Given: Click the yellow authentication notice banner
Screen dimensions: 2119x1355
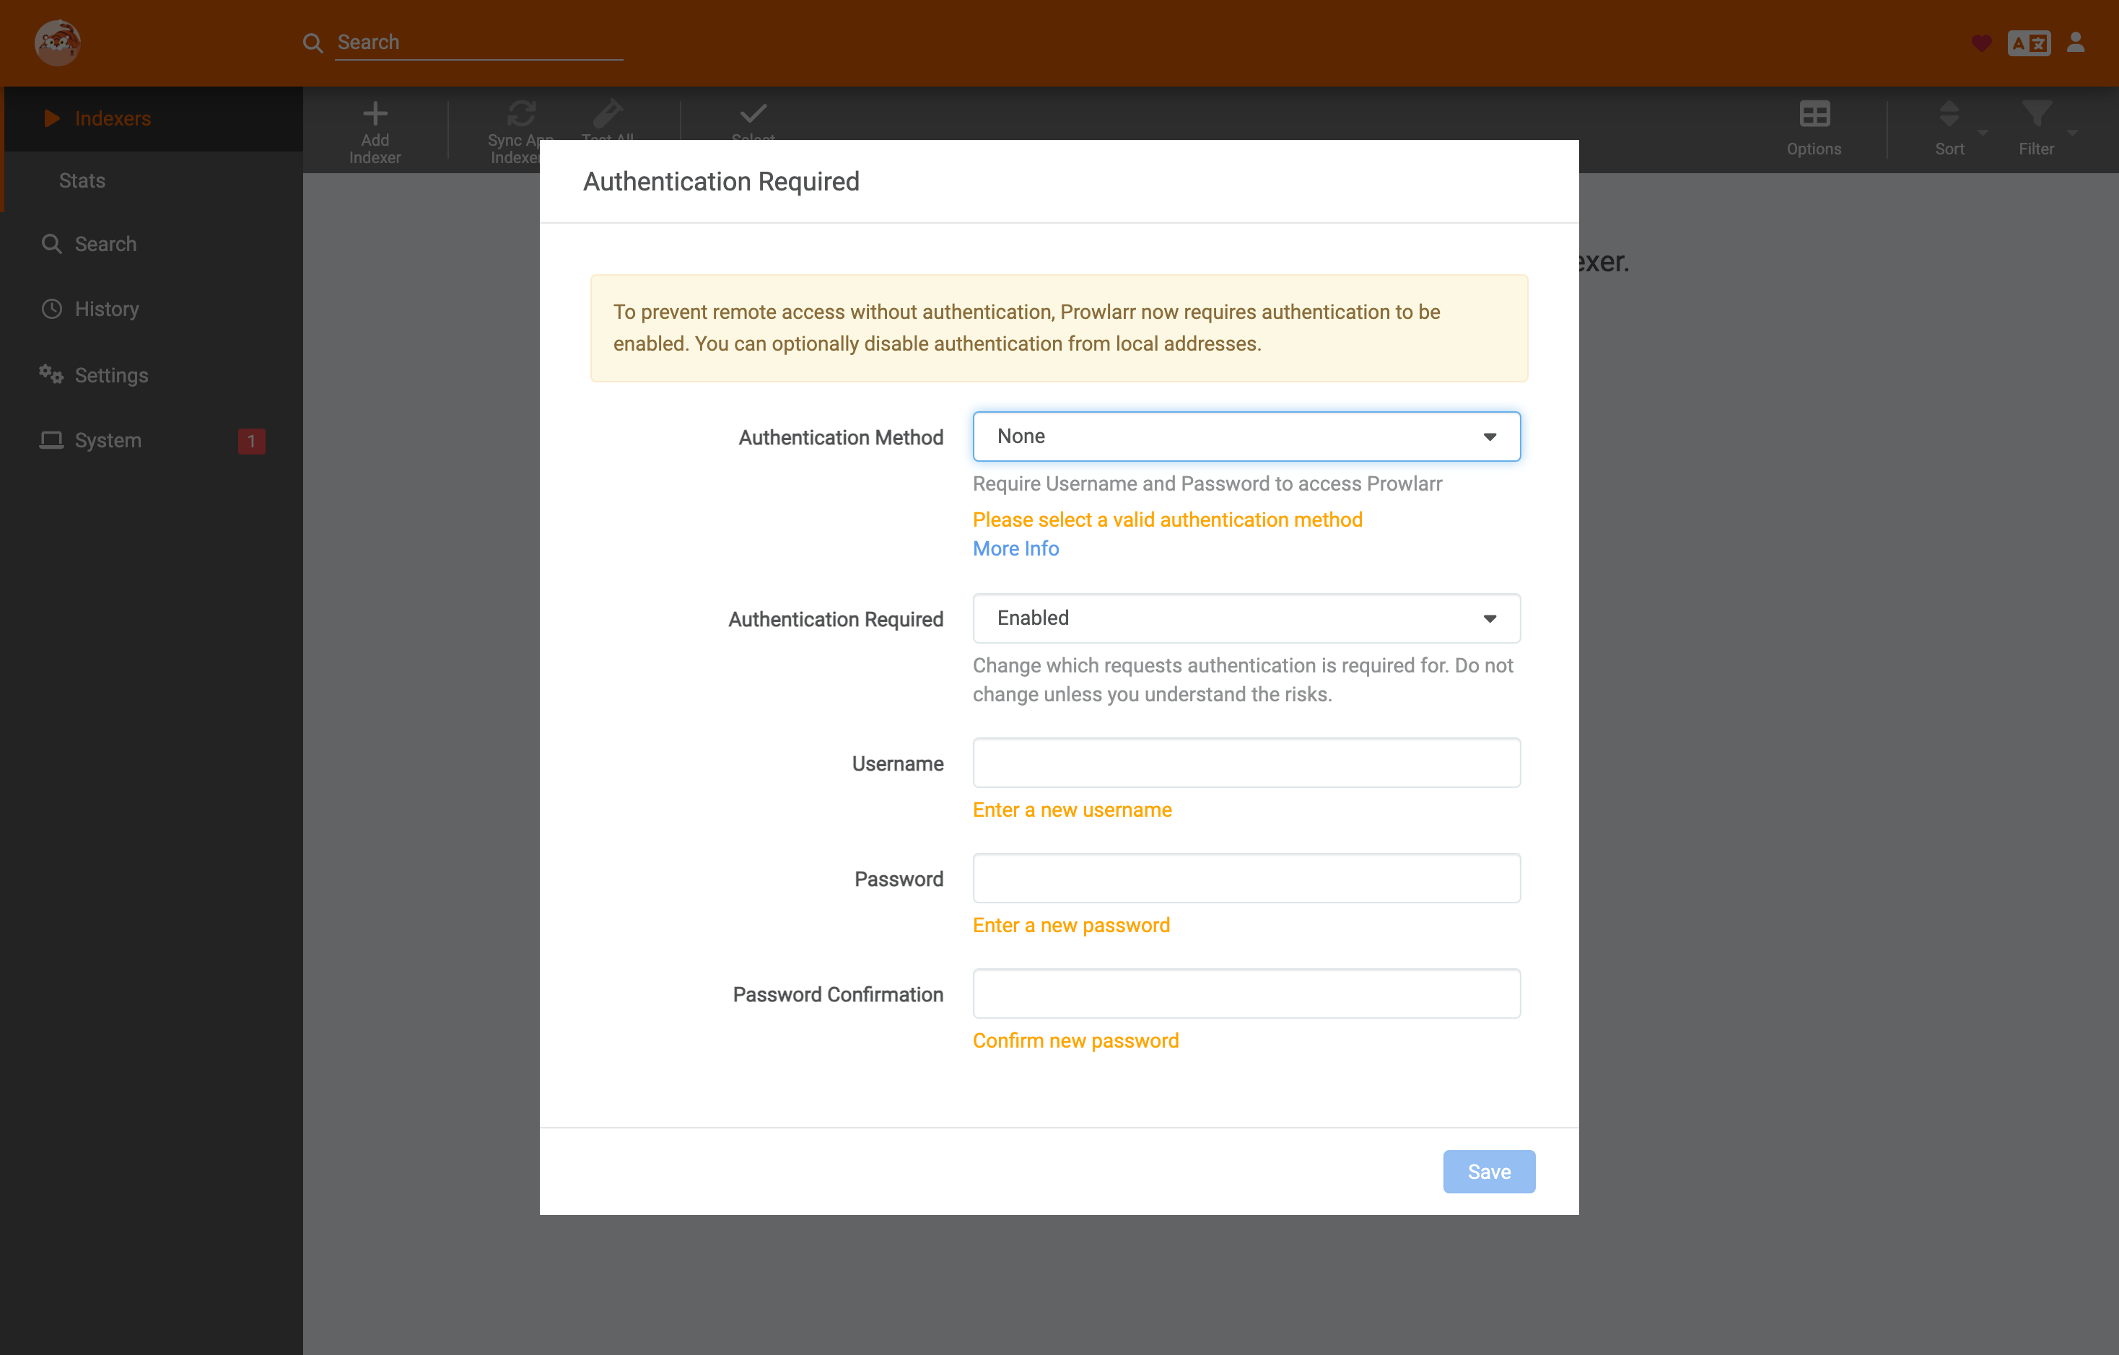Looking at the screenshot, I should (x=1059, y=328).
